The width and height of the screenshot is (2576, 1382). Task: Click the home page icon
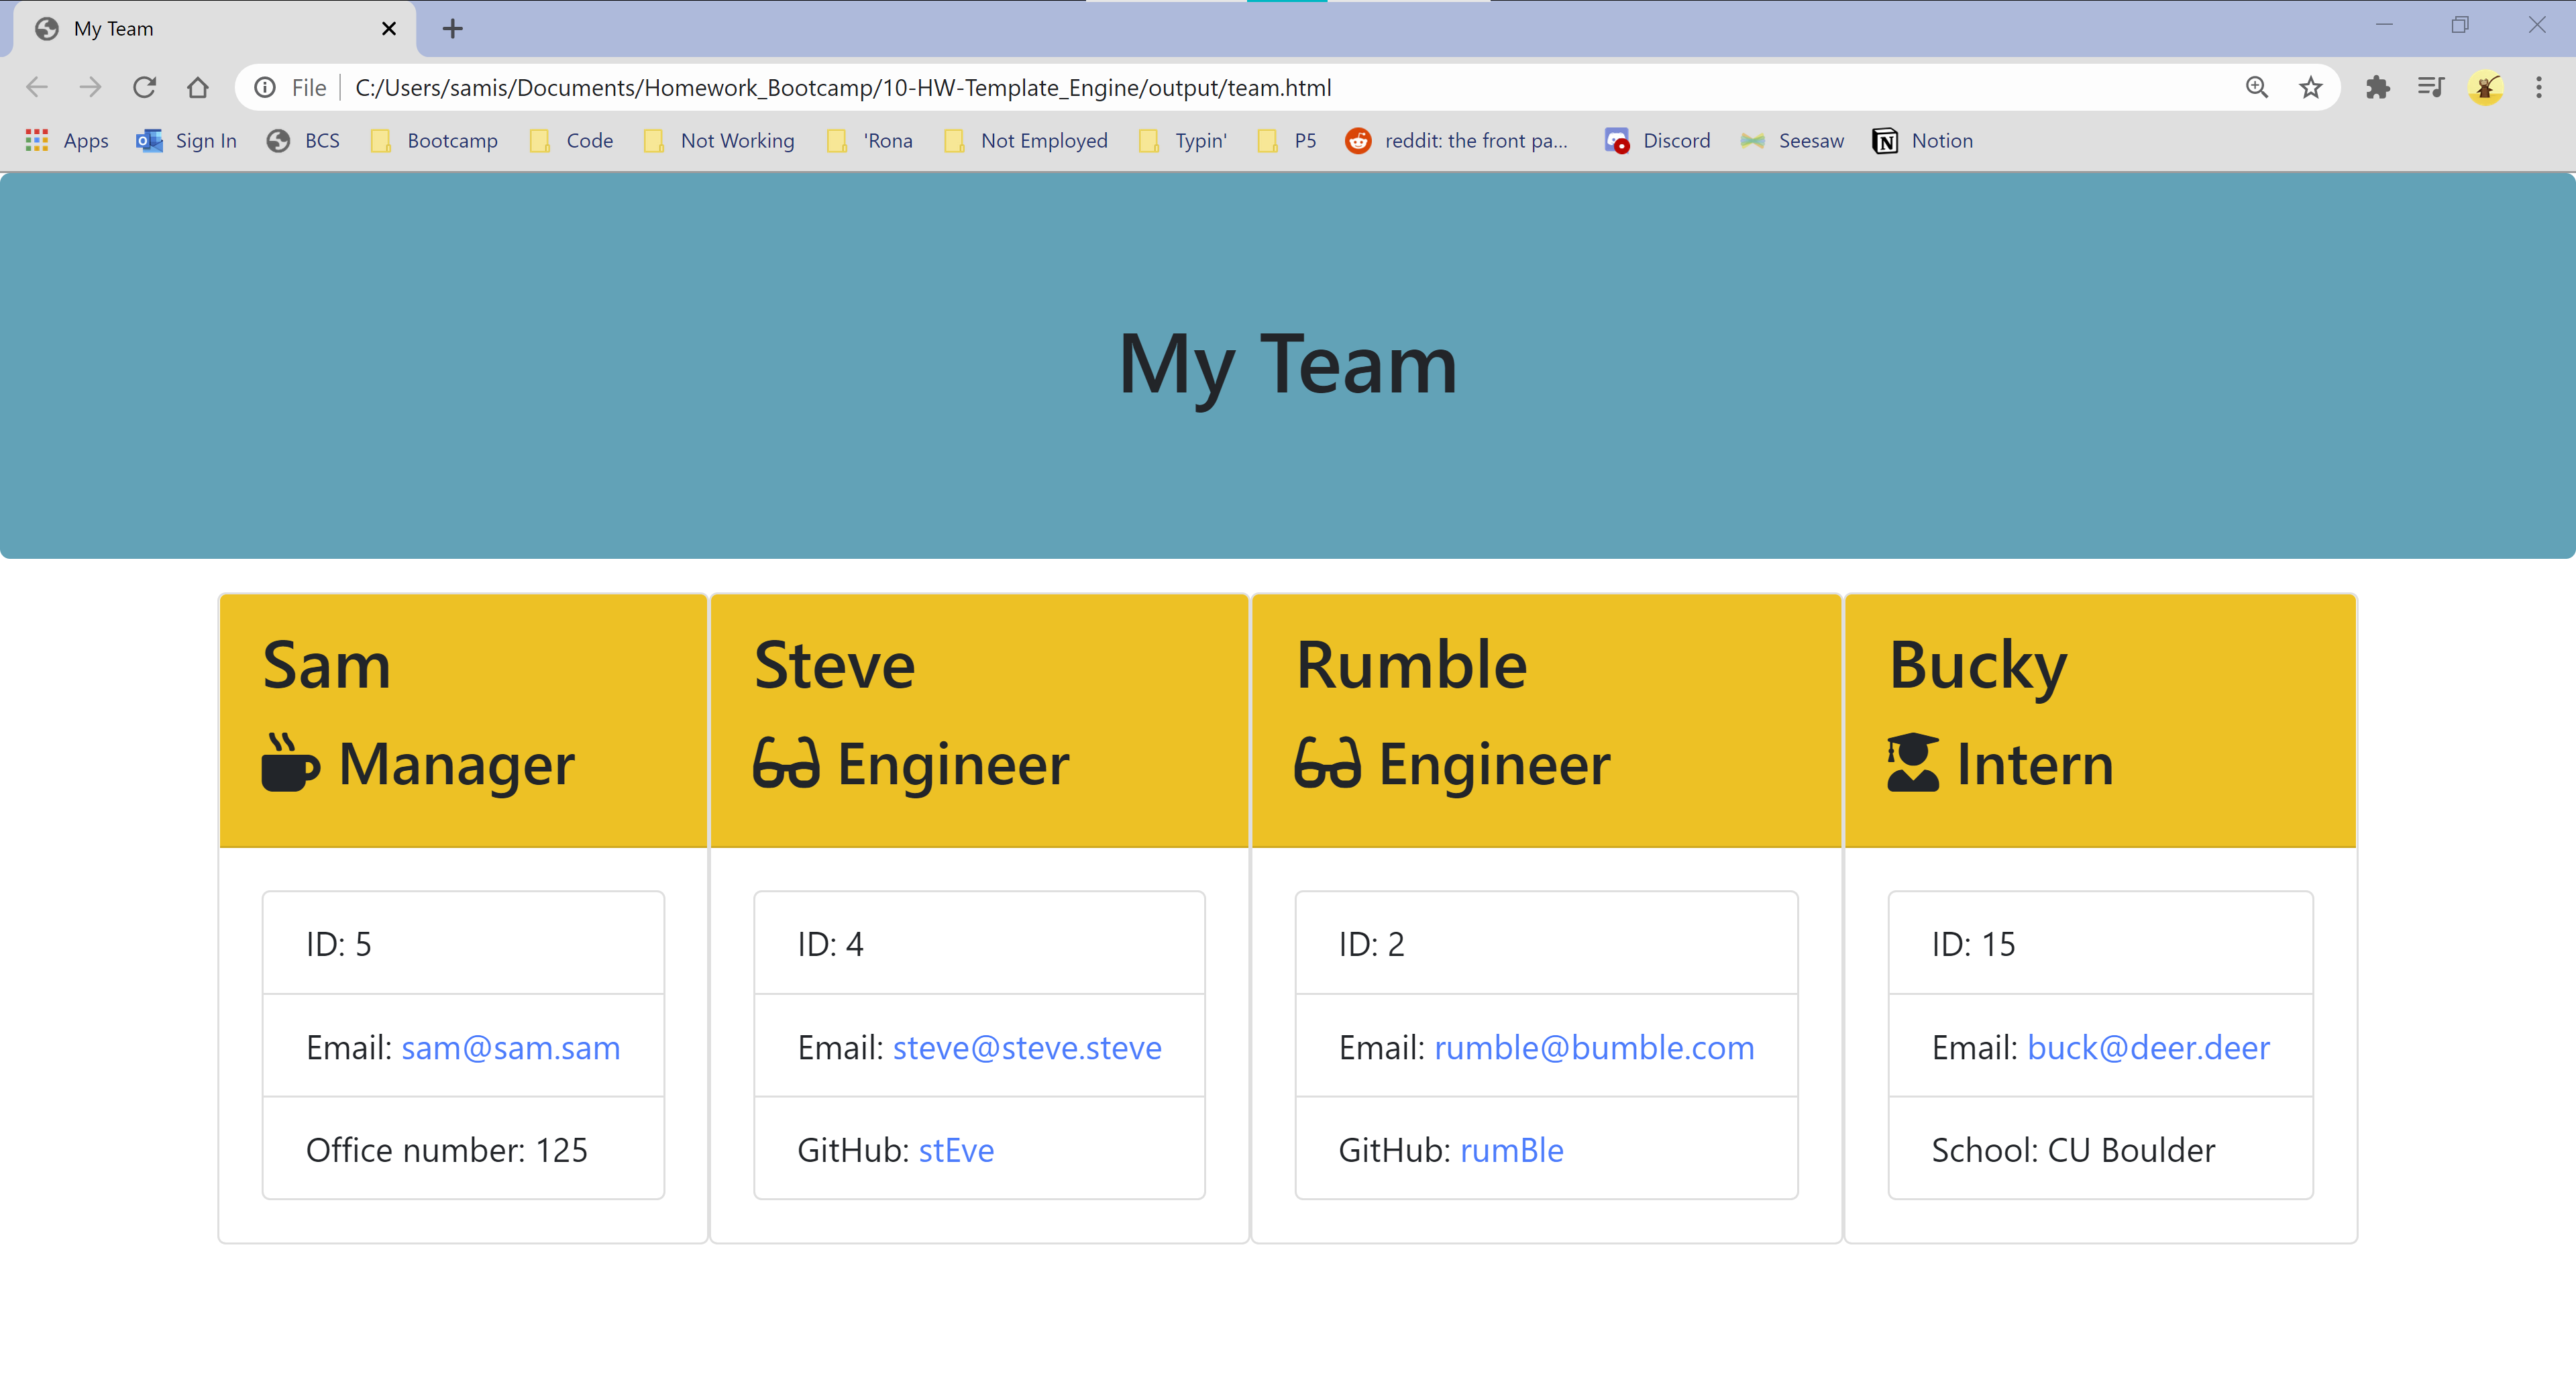pyautogui.click(x=198, y=88)
